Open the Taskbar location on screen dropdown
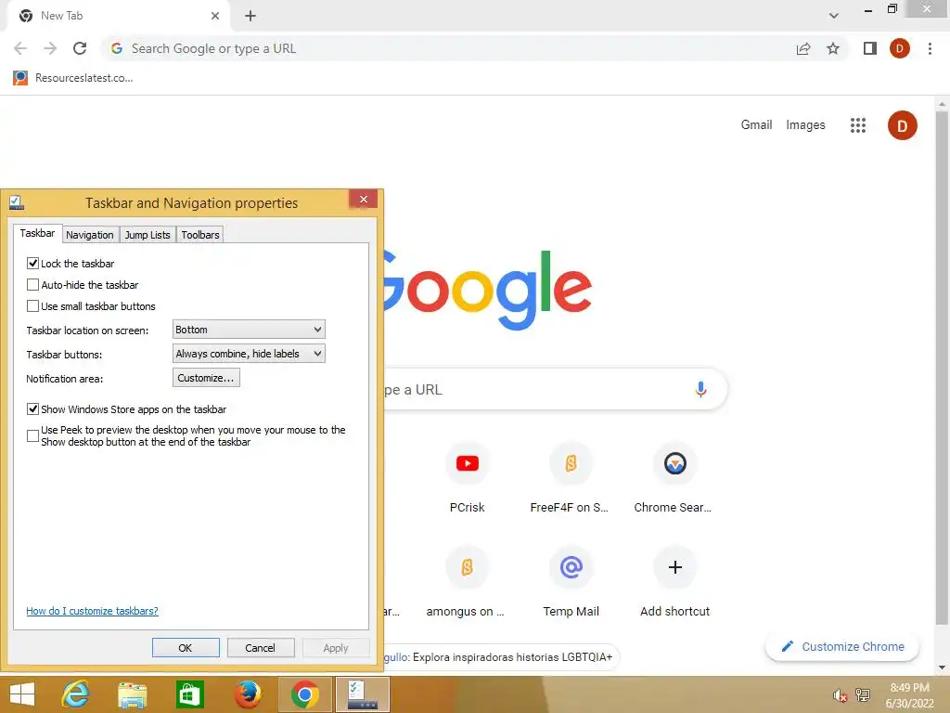This screenshot has height=713, width=950. pos(249,330)
